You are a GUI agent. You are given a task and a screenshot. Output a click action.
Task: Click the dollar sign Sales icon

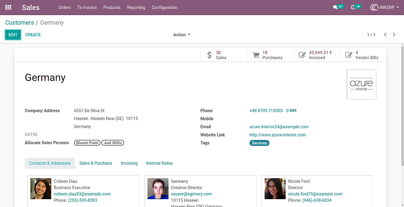(209, 55)
